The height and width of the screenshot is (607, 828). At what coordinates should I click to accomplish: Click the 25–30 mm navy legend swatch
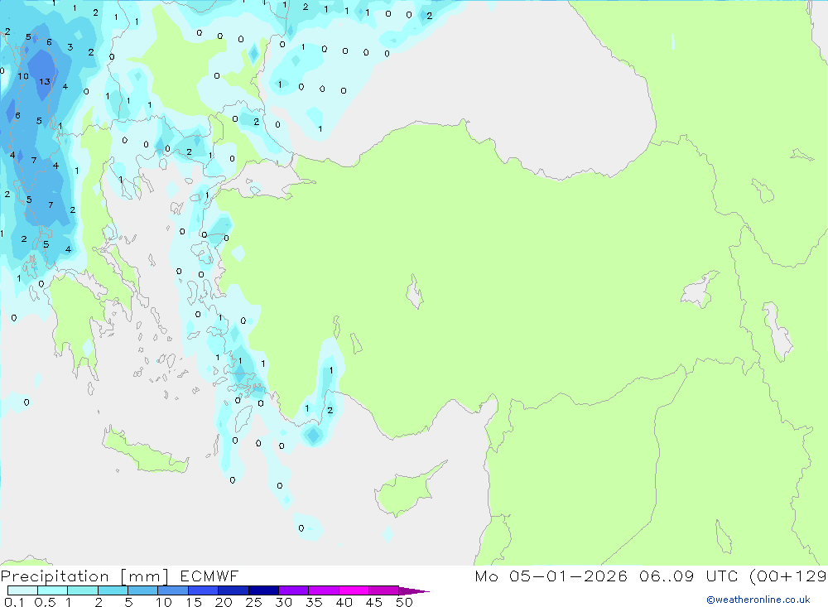pos(263,590)
